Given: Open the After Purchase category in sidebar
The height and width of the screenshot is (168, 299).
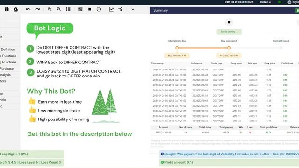Looking at the screenshot, I should tap(7, 69).
